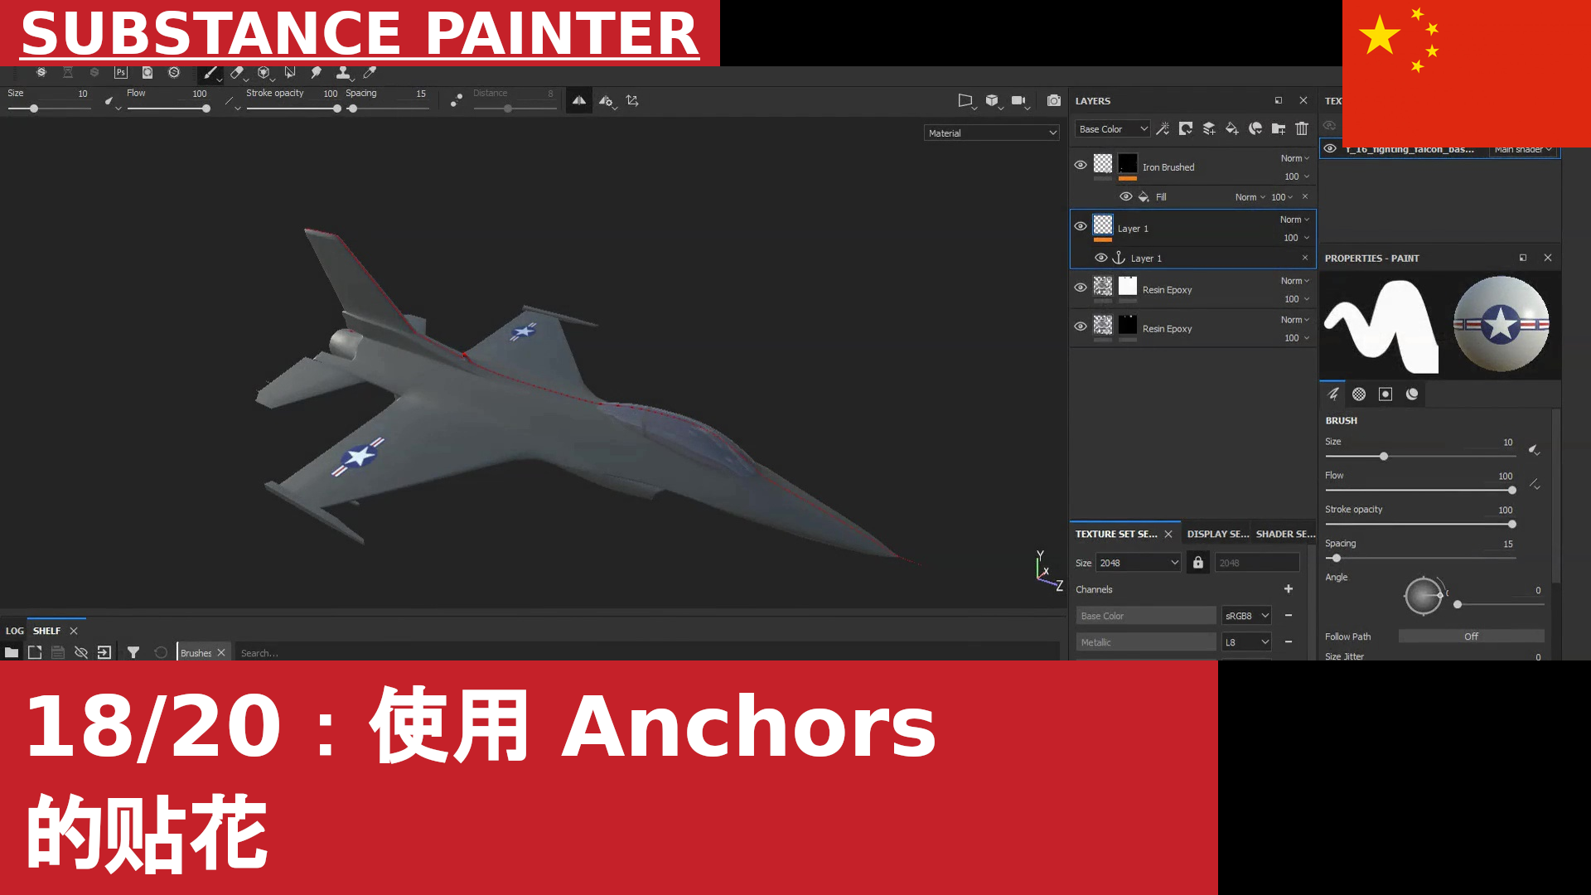Click Add smart material icon

(1255, 129)
